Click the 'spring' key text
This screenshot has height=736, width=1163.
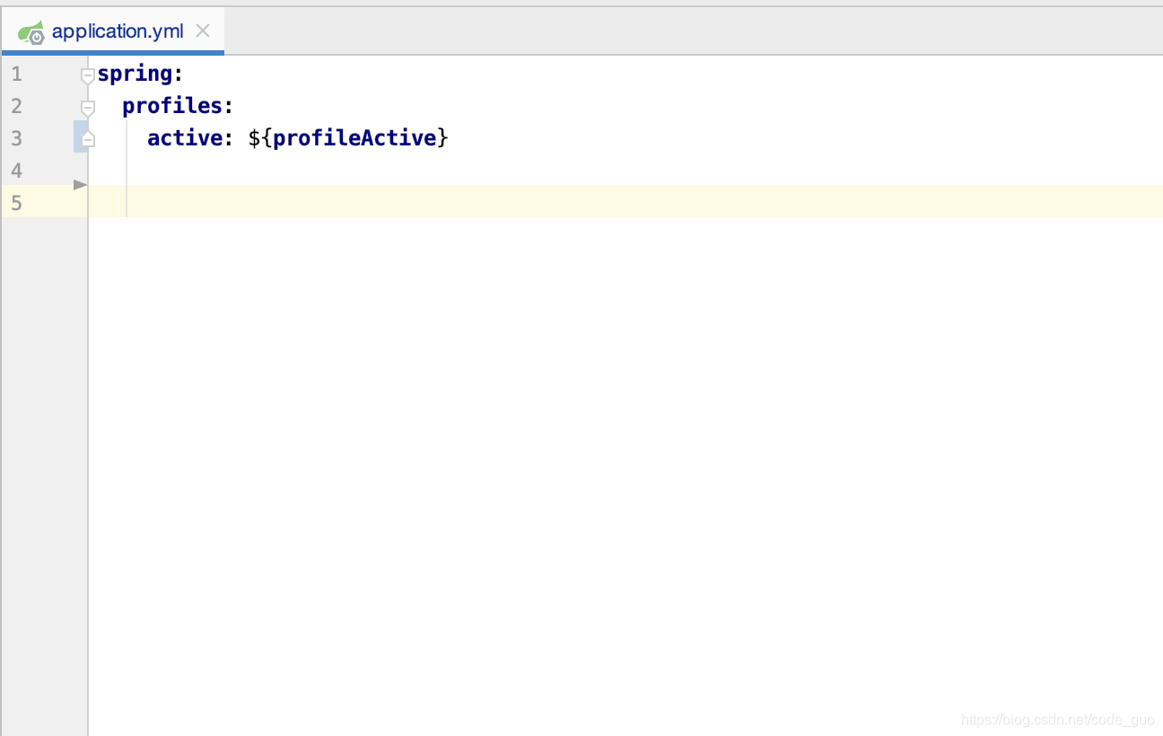coord(135,74)
